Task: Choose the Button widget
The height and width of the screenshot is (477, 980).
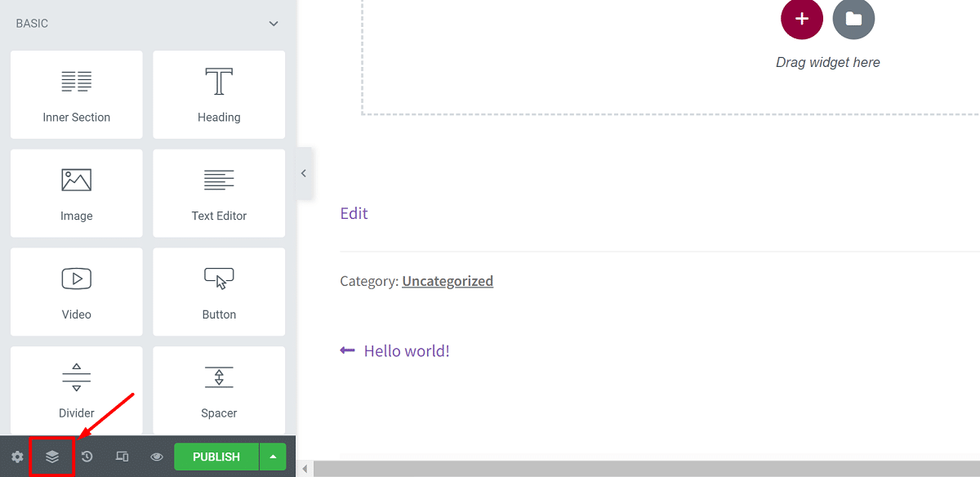Action: pyautogui.click(x=219, y=292)
